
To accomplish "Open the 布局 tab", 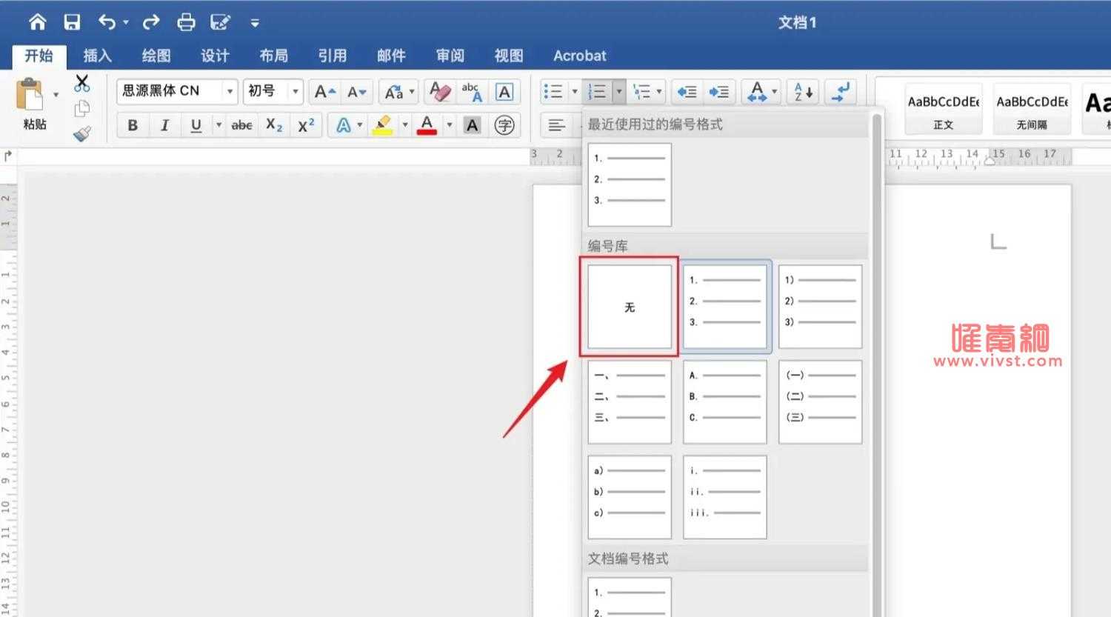I will [273, 56].
